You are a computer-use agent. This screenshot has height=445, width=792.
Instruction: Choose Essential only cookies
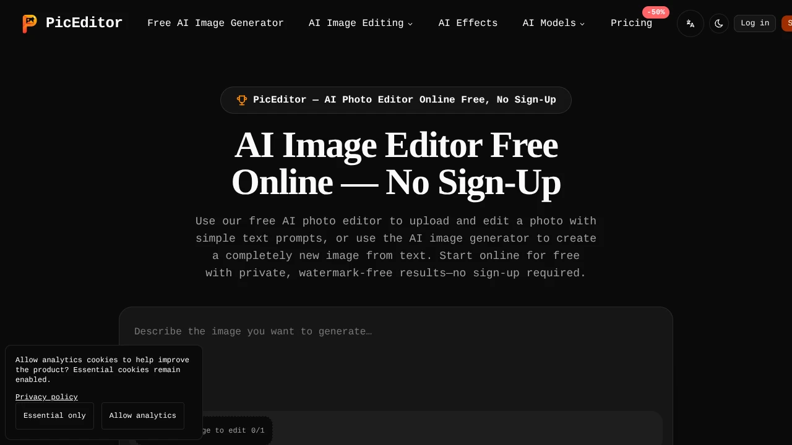tap(54, 416)
